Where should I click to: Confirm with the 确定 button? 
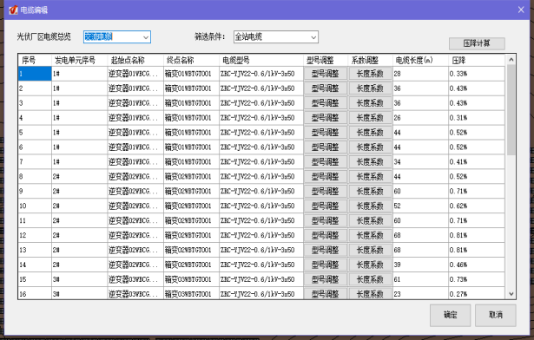coord(451,315)
